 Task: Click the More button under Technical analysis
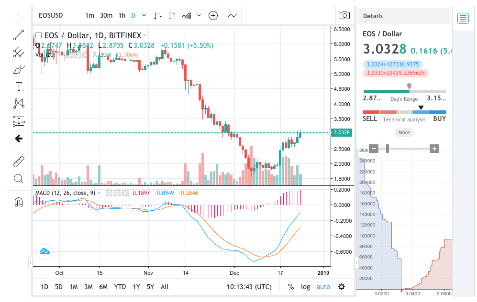point(404,132)
